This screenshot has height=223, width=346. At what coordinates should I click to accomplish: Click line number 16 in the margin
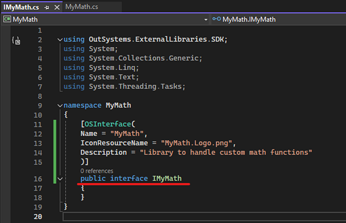pyautogui.click(x=38, y=179)
